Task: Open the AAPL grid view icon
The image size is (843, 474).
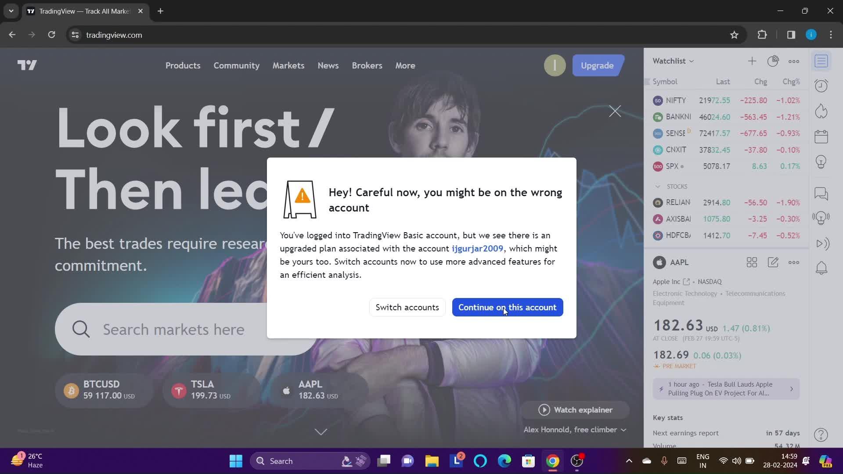Action: pyautogui.click(x=752, y=262)
